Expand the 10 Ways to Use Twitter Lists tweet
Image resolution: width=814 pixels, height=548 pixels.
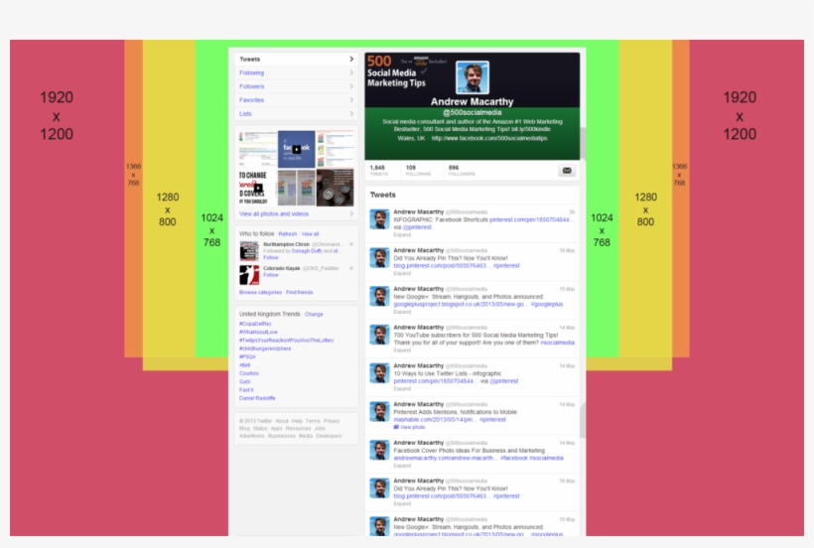point(402,389)
